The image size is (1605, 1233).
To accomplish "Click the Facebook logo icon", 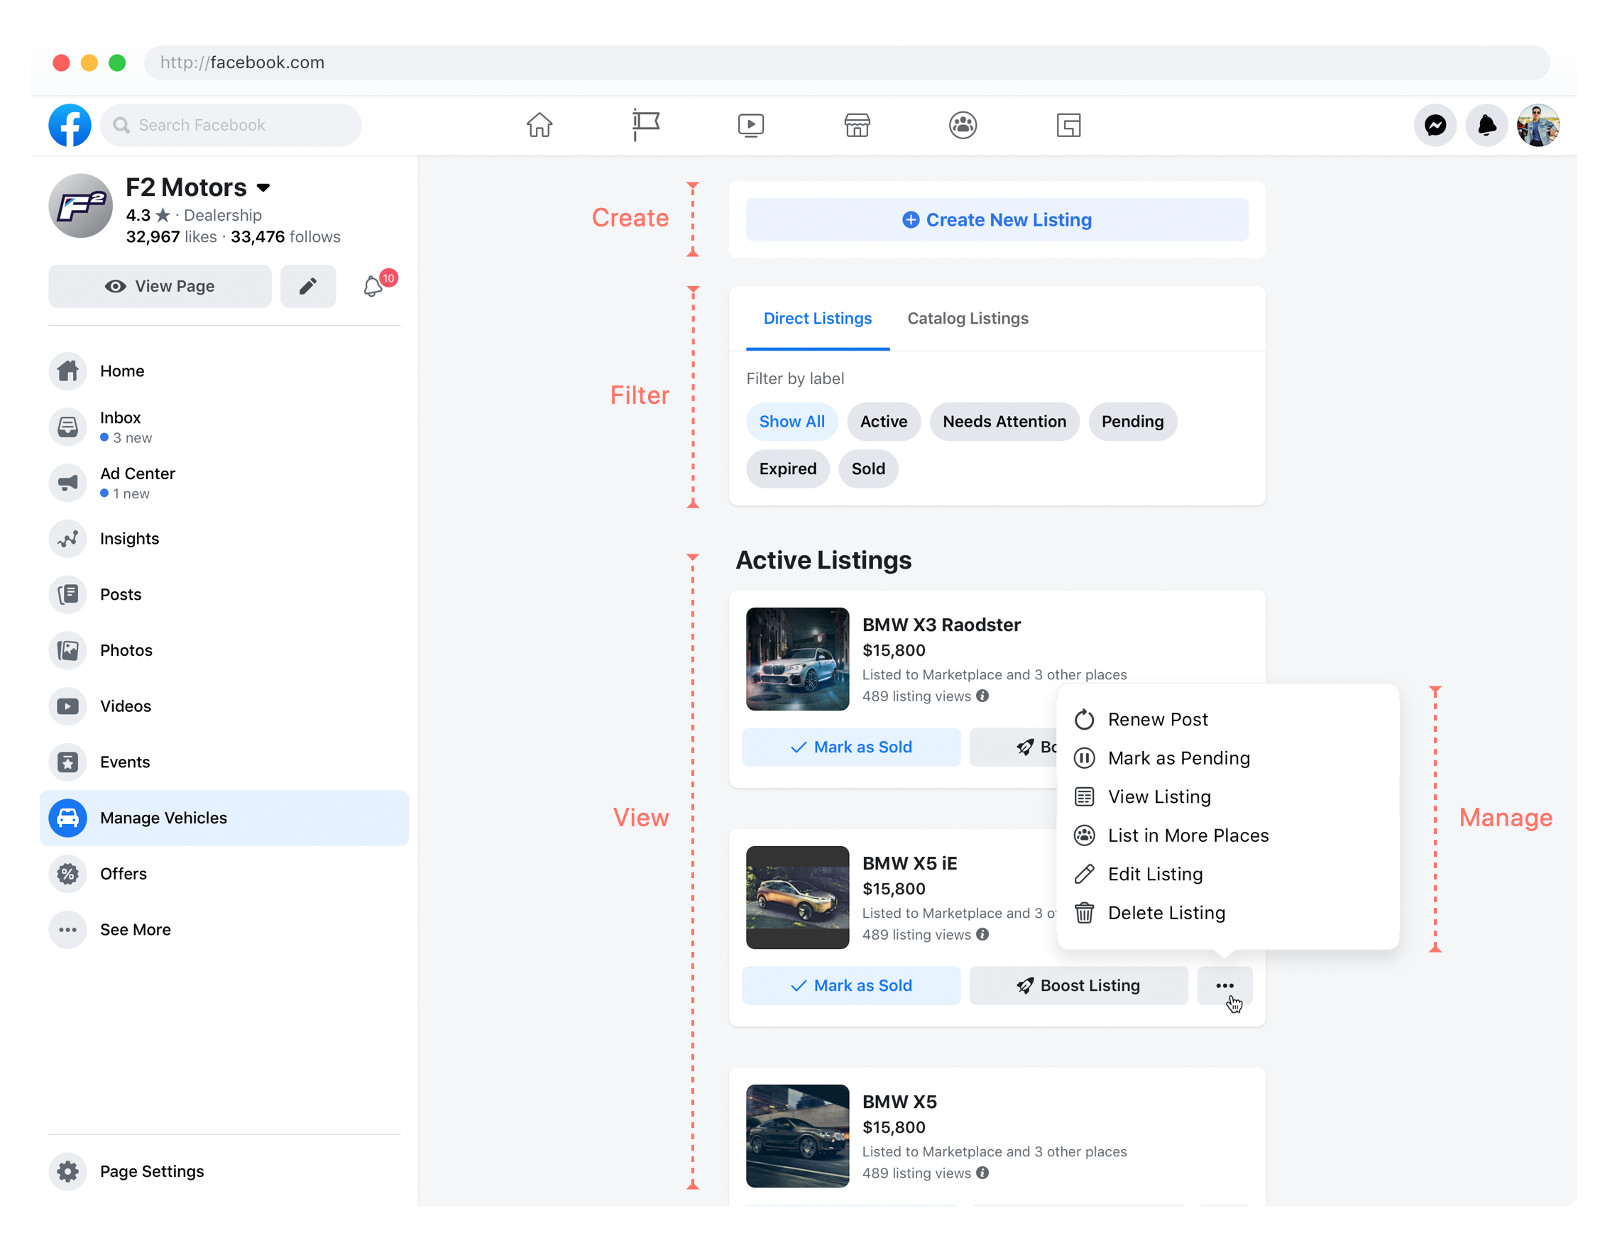I will pyautogui.click(x=70, y=125).
